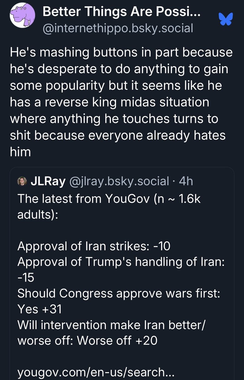
Task: Select "Should Congress approve wars first" line
Action: pyautogui.click(x=119, y=293)
